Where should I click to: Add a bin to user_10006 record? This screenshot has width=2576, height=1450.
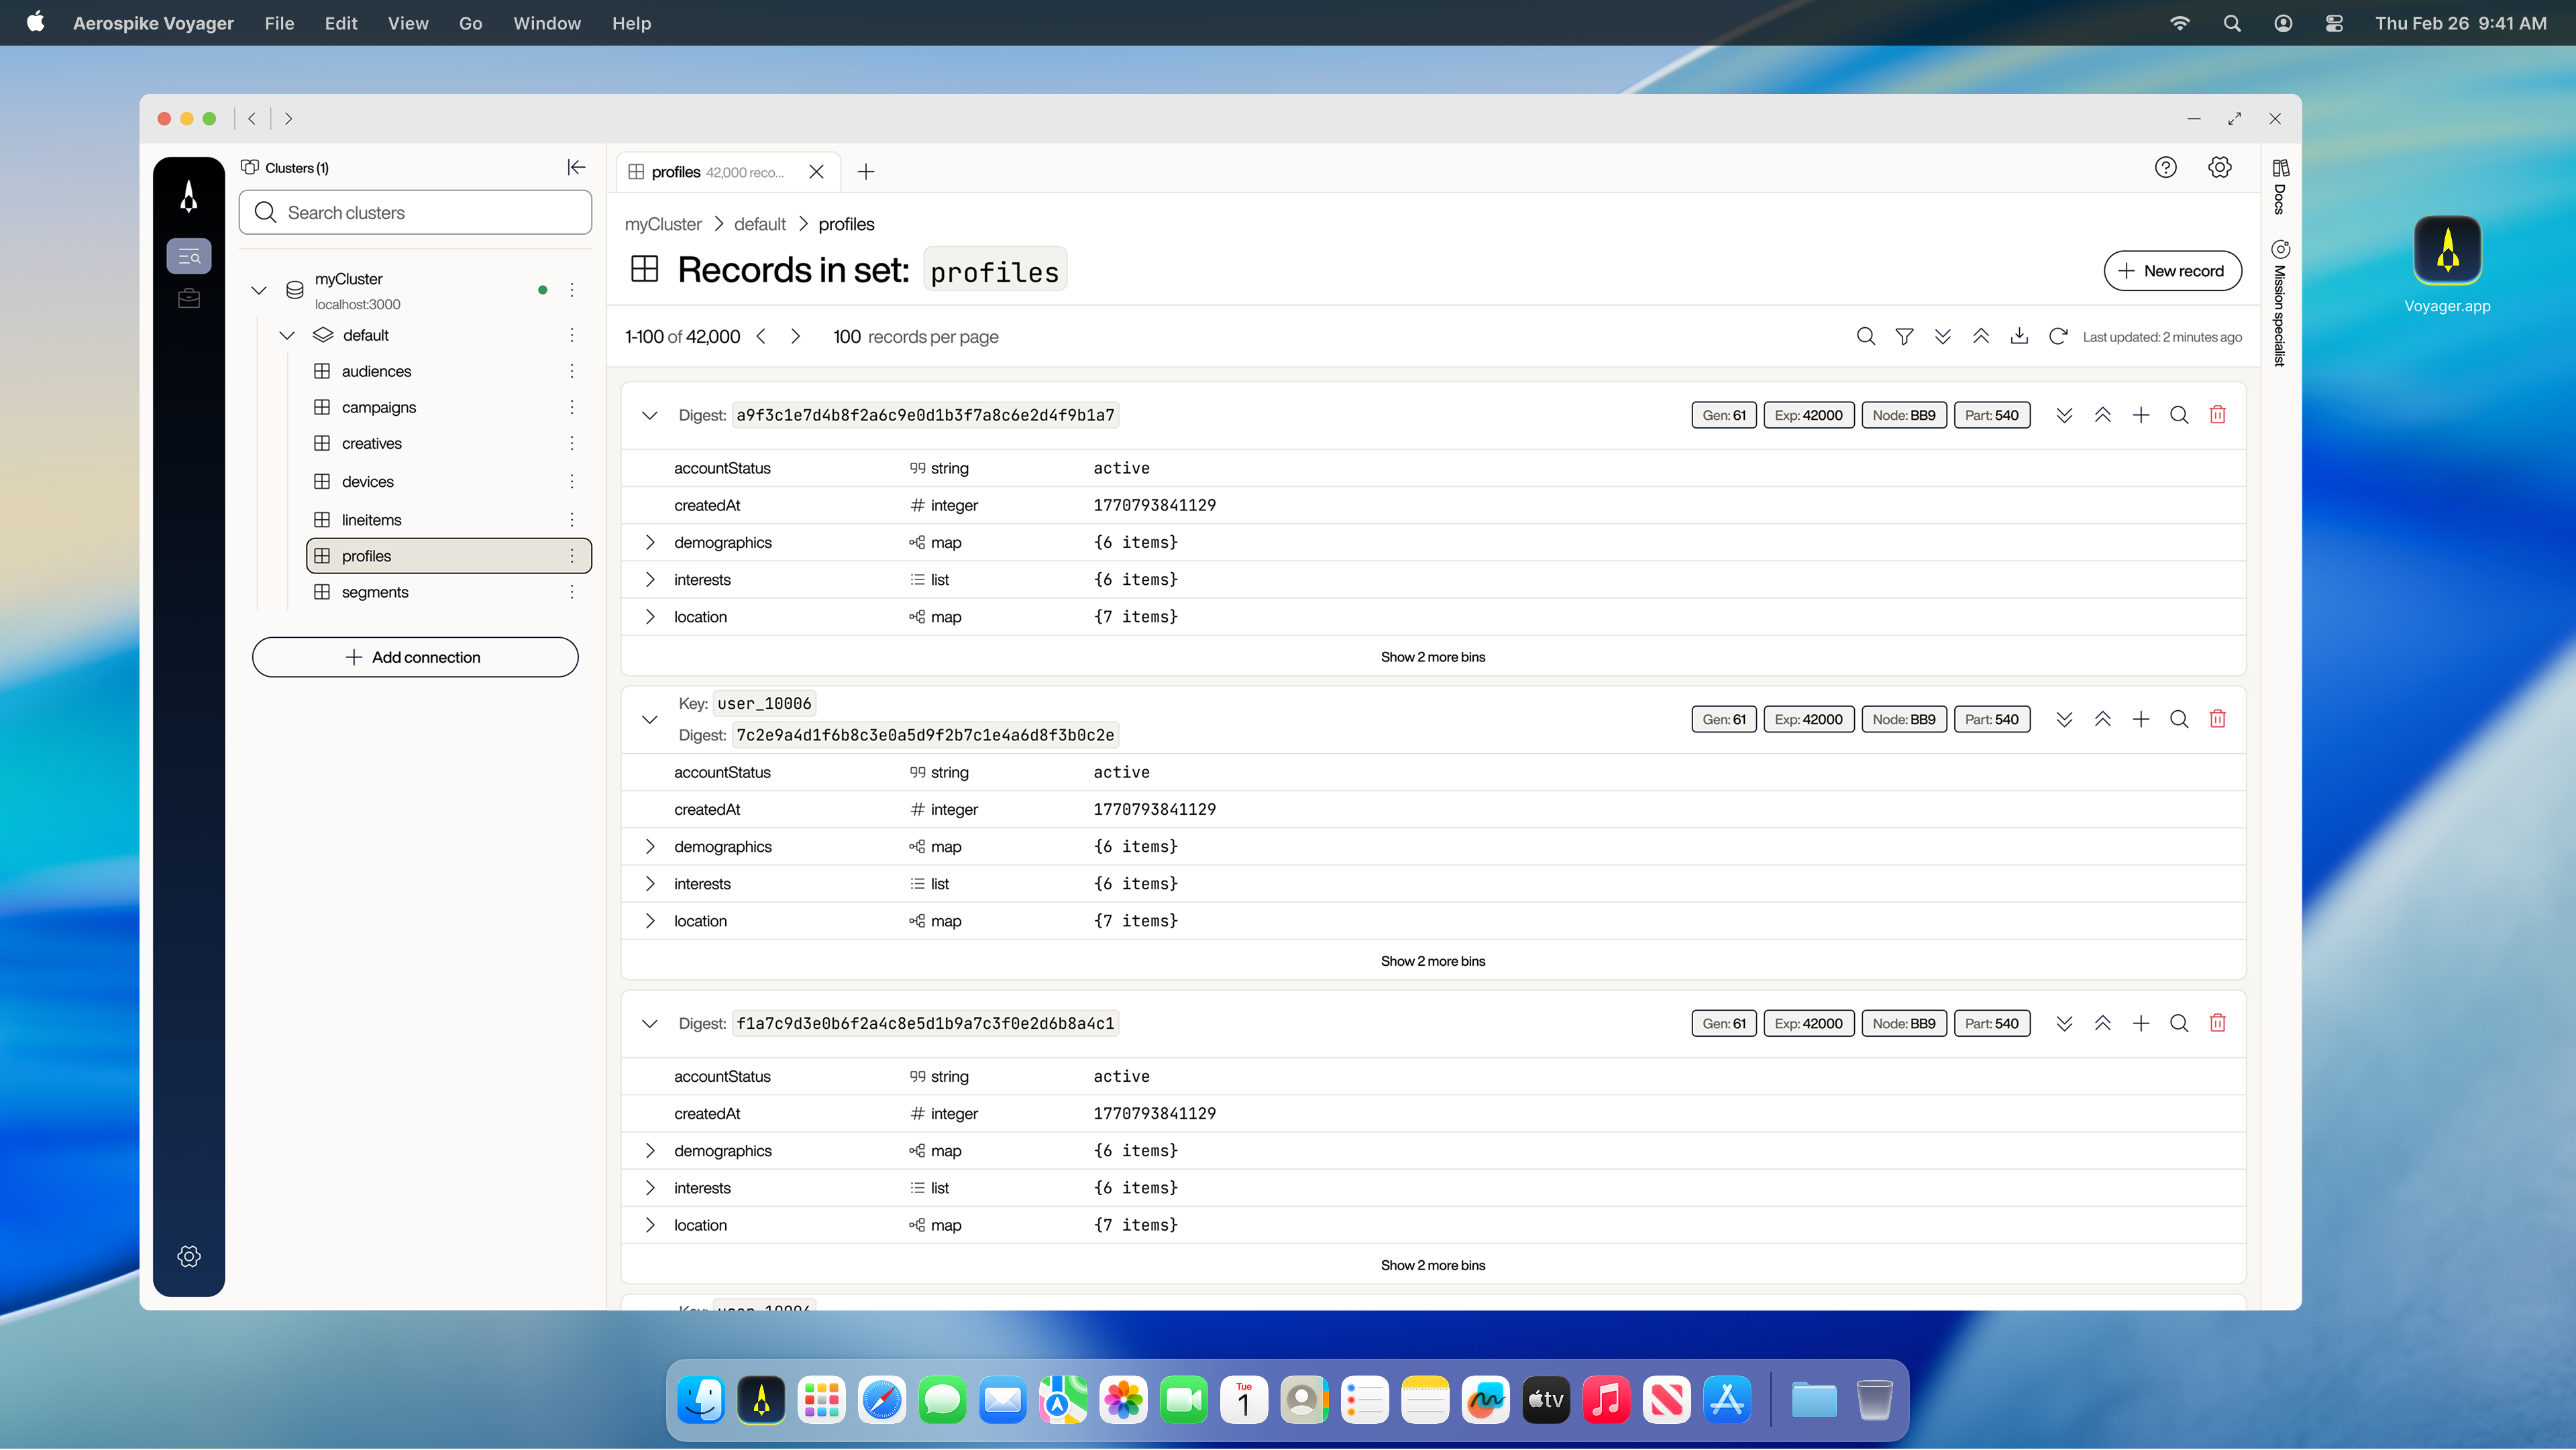click(x=2140, y=719)
